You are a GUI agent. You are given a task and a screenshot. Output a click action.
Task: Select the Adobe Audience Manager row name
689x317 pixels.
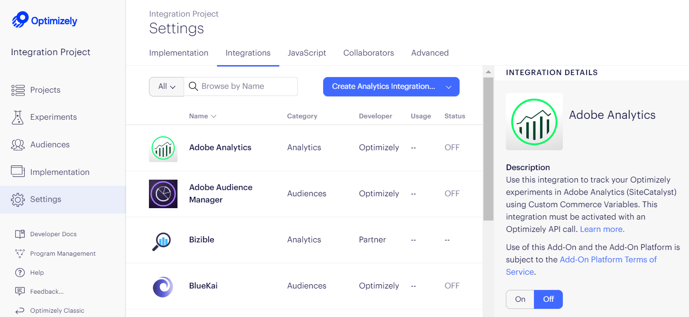click(x=221, y=193)
